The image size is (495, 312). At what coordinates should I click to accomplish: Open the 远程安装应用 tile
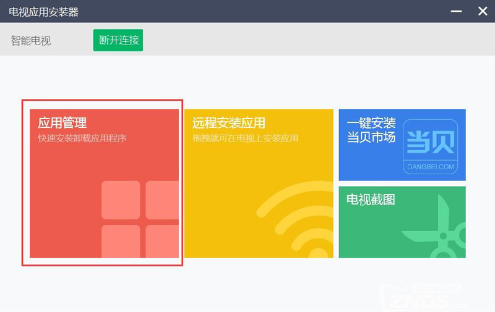tap(259, 183)
